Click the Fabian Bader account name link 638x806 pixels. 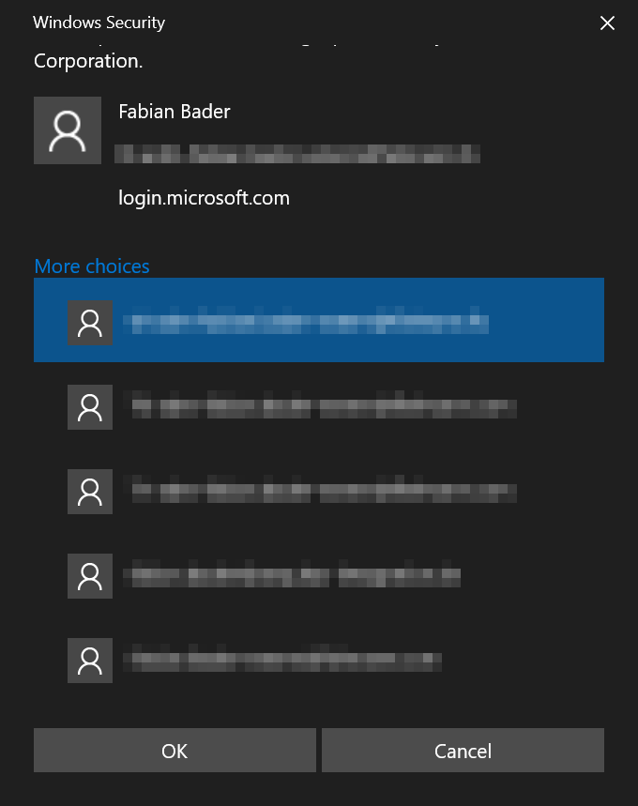click(x=174, y=111)
